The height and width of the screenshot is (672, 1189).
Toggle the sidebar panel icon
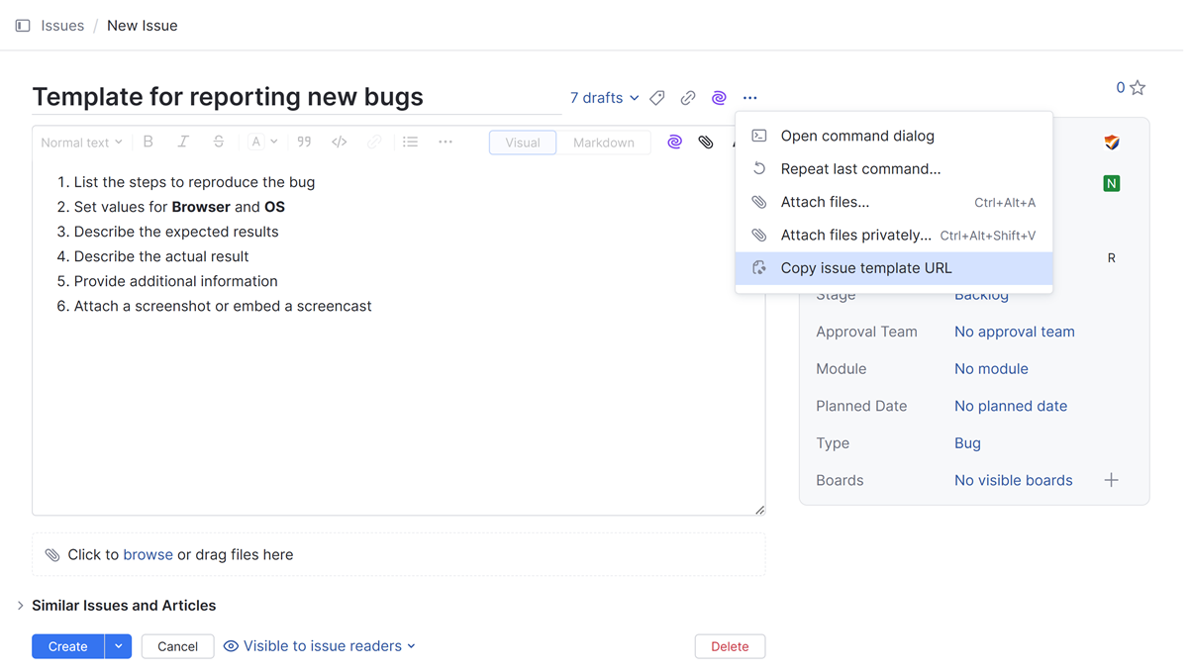23,26
